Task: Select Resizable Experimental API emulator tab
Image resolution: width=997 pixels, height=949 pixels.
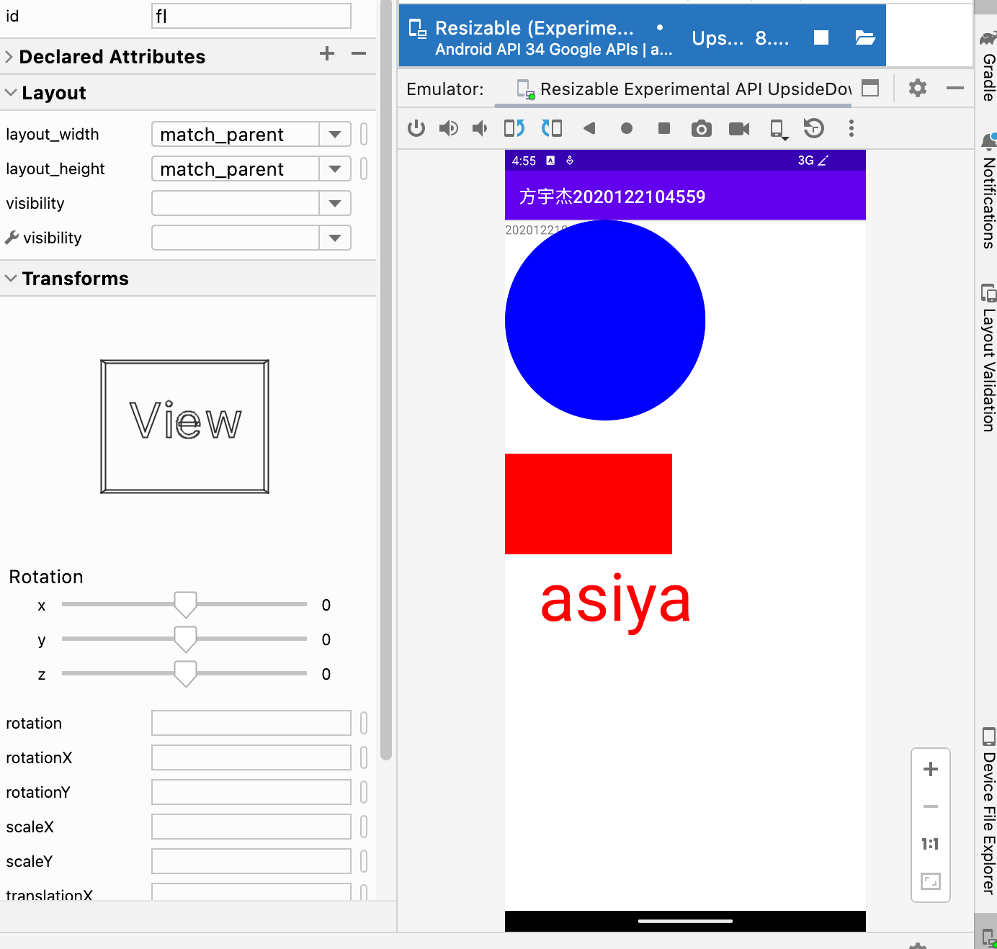Action: [x=684, y=89]
